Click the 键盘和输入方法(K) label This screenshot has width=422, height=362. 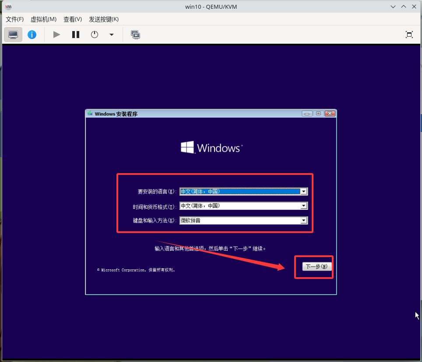click(155, 221)
